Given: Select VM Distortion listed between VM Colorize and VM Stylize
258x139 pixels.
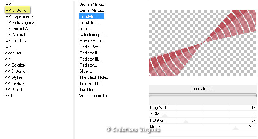Looking at the screenshot, I should tap(16, 71).
